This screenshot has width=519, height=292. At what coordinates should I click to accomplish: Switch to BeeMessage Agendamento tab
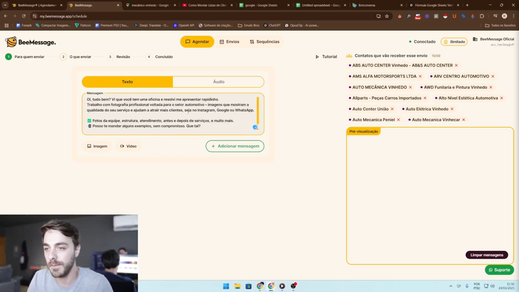(37, 5)
